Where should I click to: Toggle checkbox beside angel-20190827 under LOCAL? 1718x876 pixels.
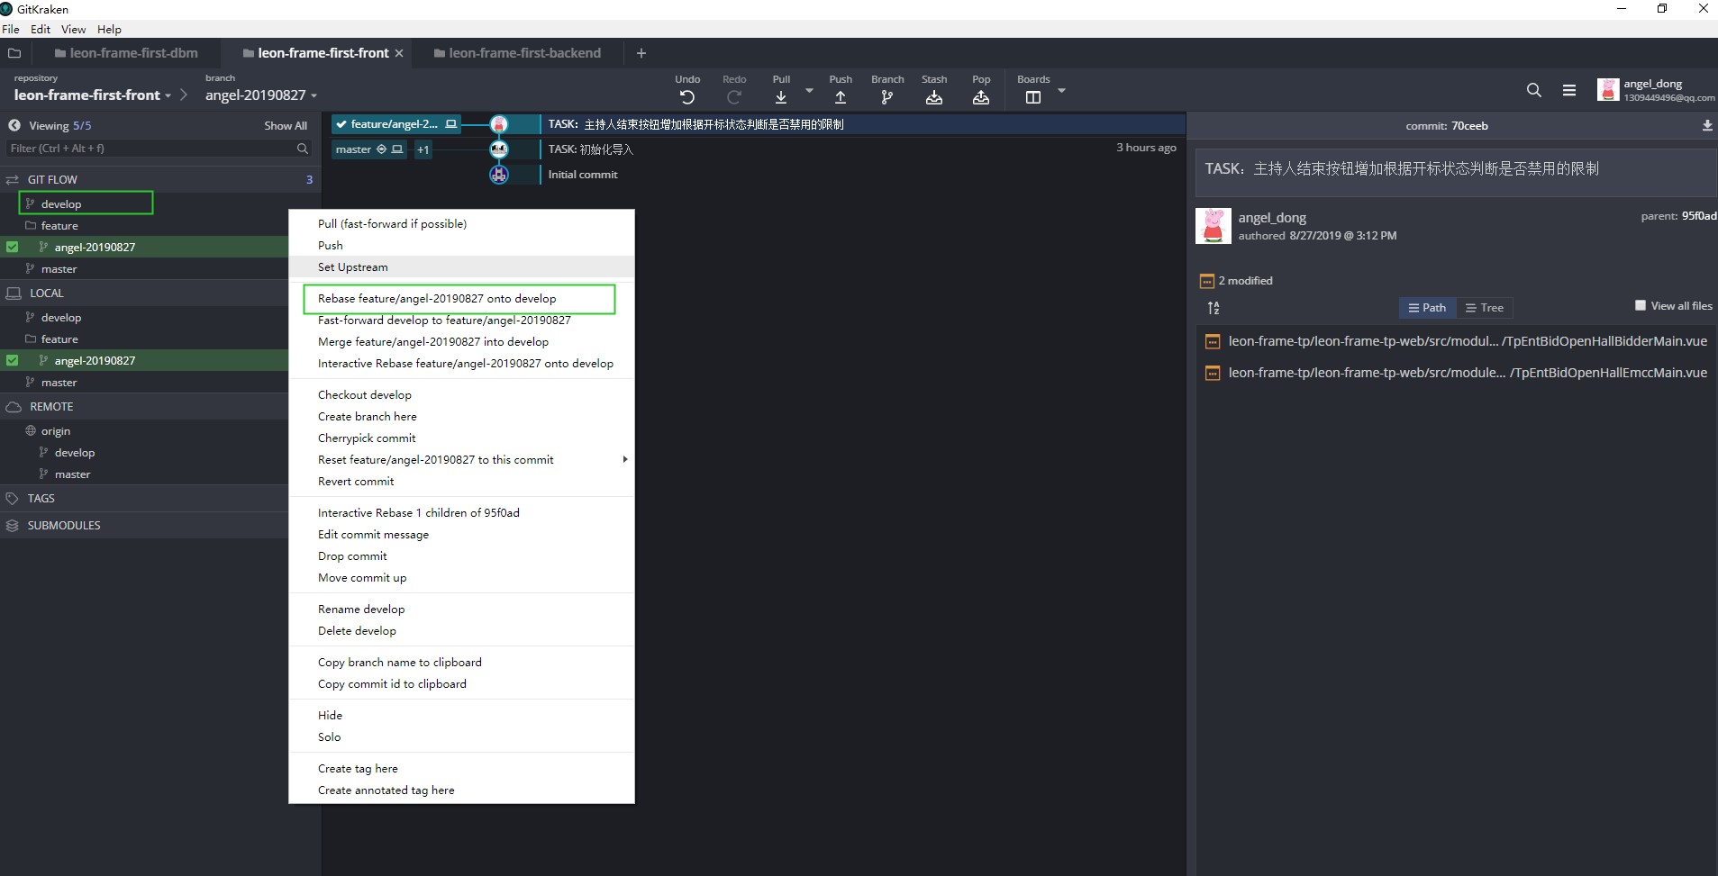coord(13,360)
